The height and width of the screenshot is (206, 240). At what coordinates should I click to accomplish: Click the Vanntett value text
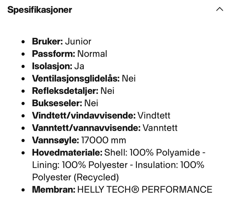click(160, 128)
